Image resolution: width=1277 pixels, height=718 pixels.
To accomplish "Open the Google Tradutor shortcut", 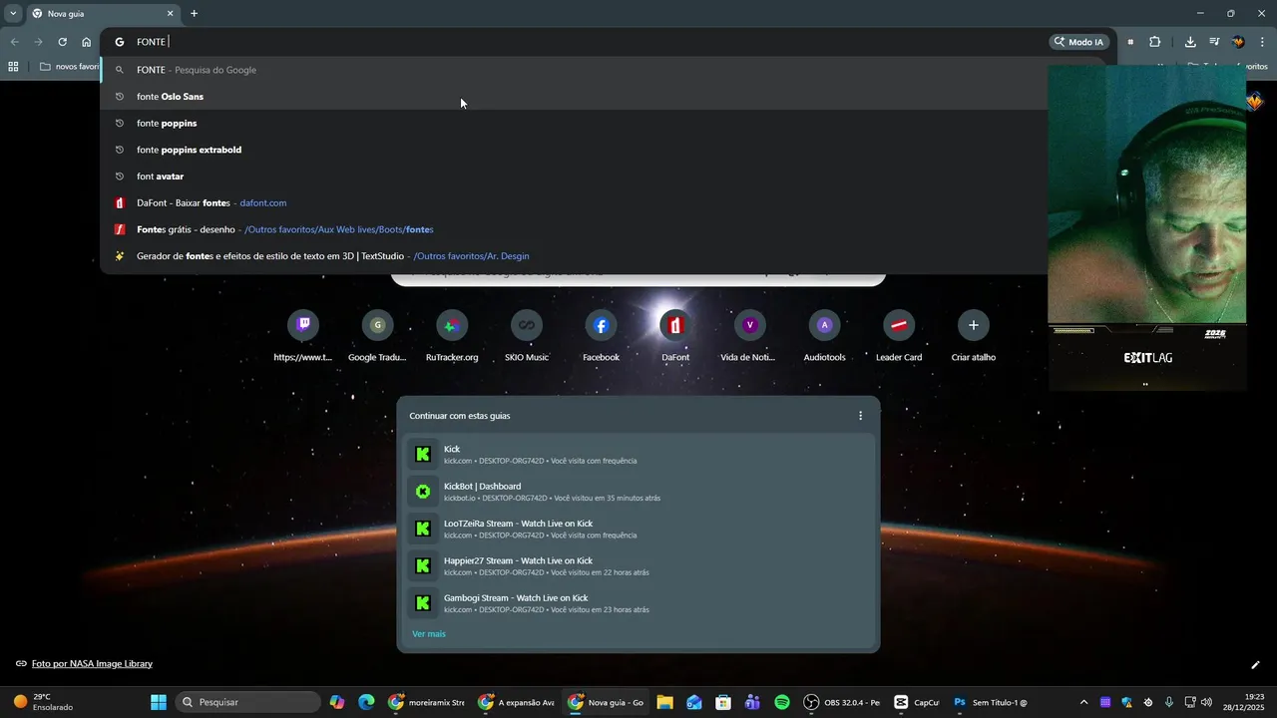I will [377, 335].
